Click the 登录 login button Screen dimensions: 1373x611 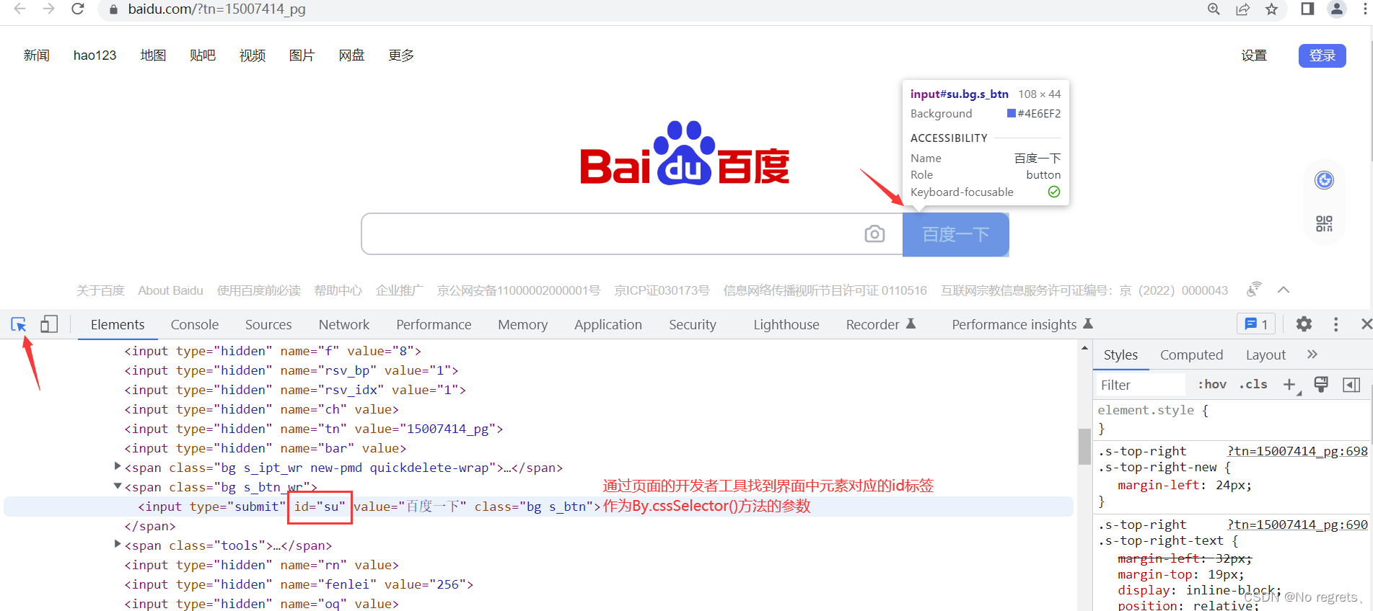coord(1322,55)
